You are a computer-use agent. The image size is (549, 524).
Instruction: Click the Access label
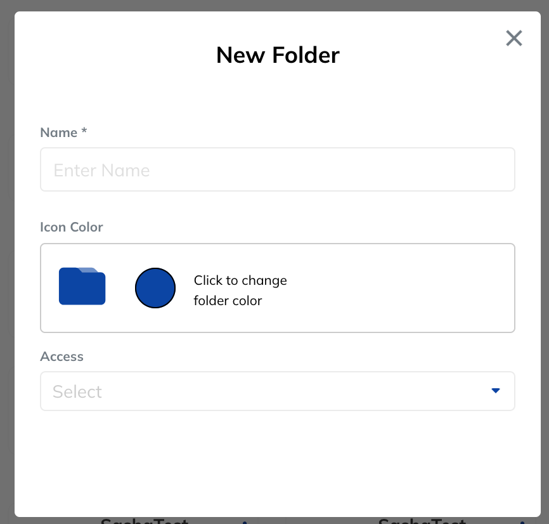61,357
